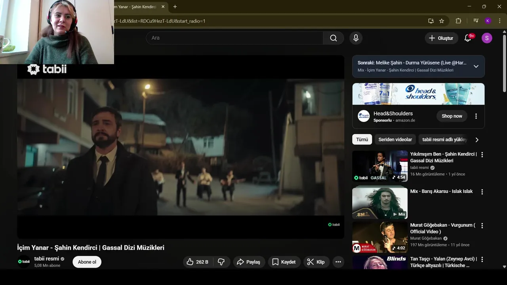Click the Chrome profile K icon
The image size is (507, 285).
tap(488, 21)
